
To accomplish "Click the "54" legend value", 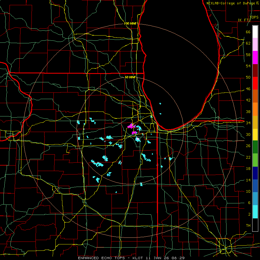I will [248, 66].
